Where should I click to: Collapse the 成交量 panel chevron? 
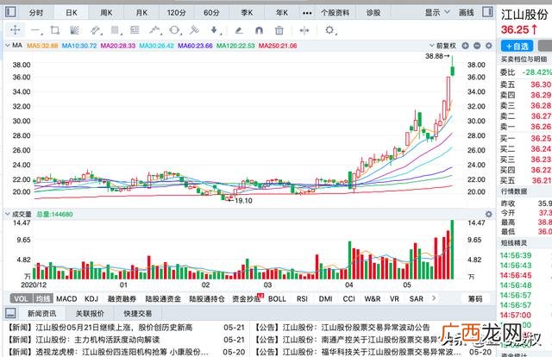pos(8,214)
